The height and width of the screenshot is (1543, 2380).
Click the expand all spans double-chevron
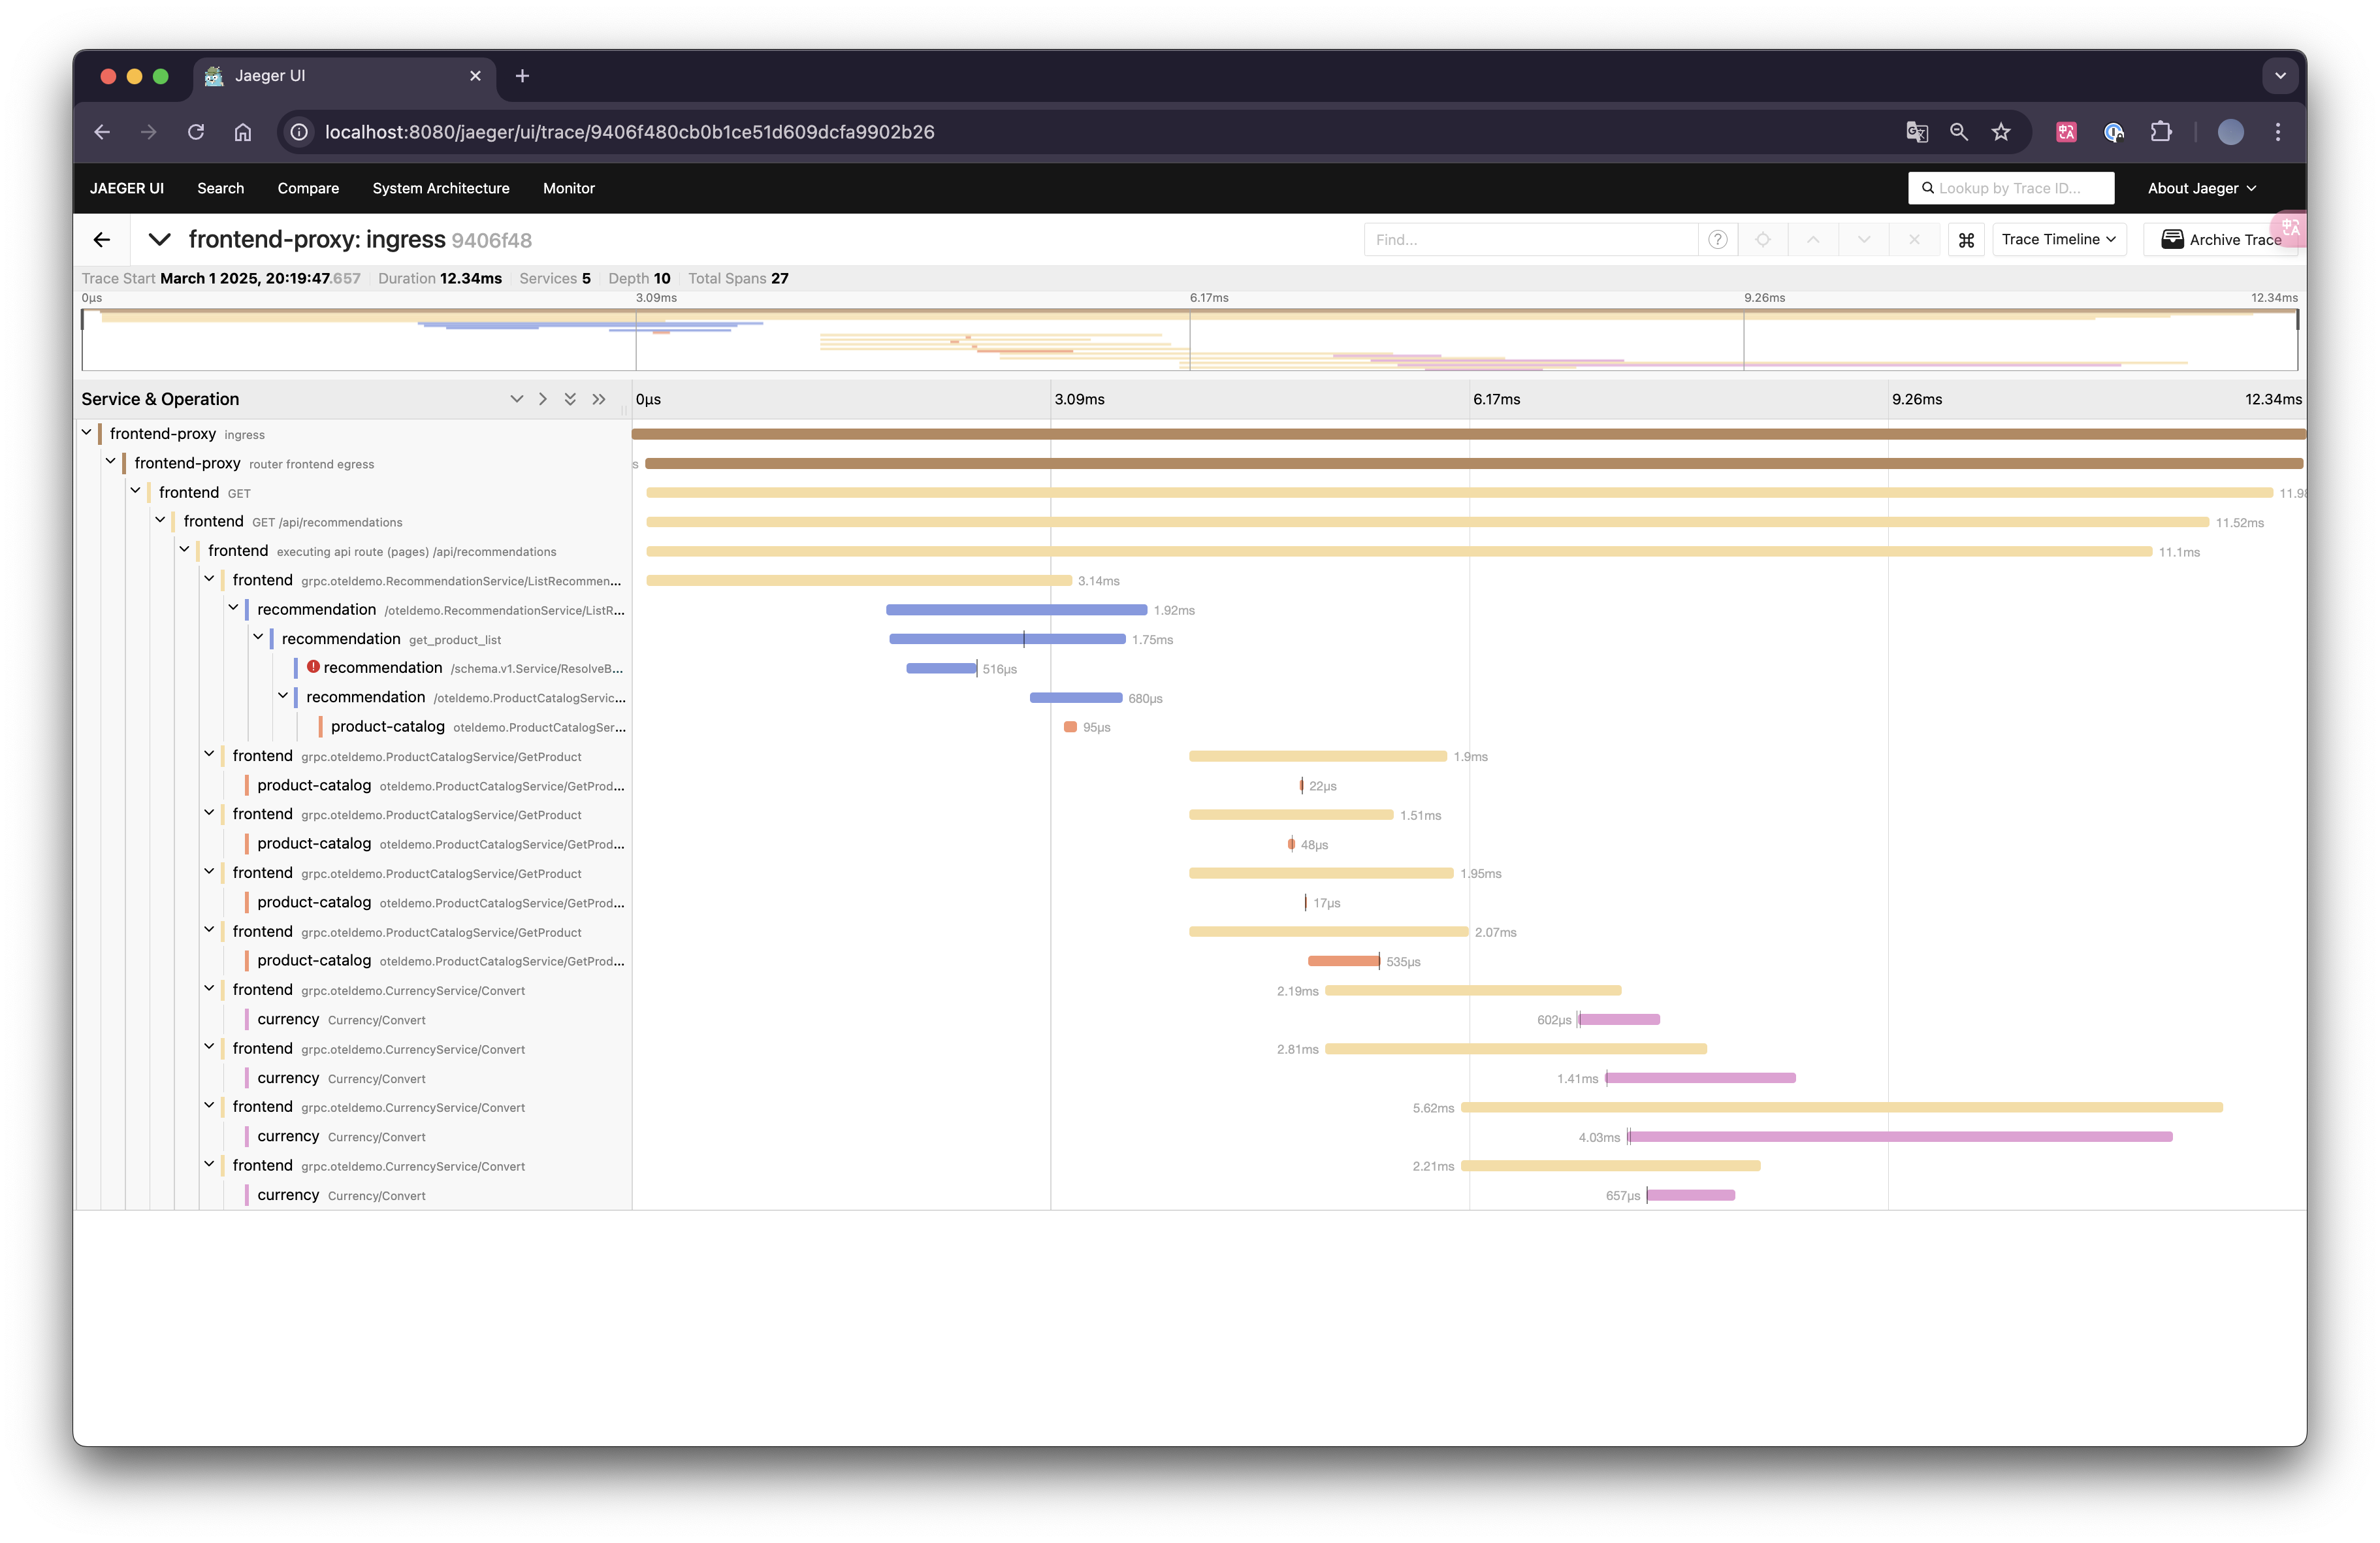[x=570, y=399]
